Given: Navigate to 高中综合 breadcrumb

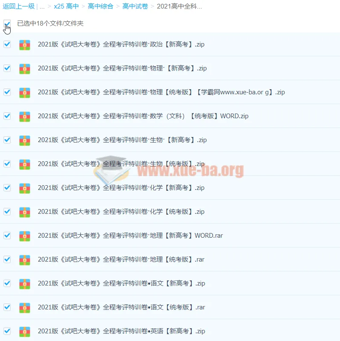Looking at the screenshot, I should click(x=101, y=6).
